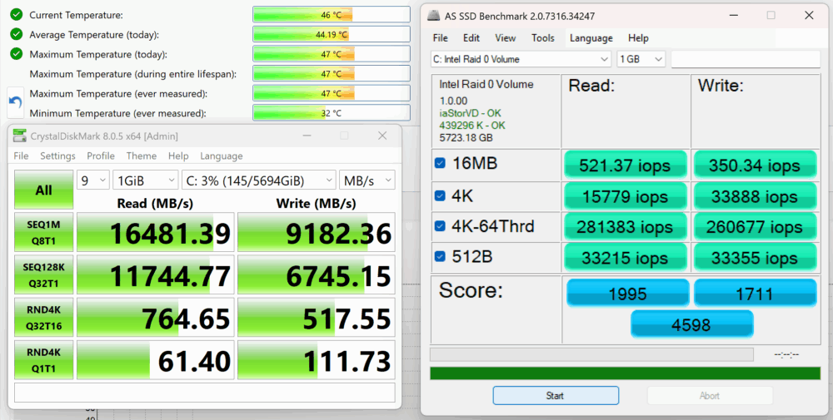The height and width of the screenshot is (420, 833).
Task: Click the blue undo arrow icon
Action: pyautogui.click(x=16, y=102)
